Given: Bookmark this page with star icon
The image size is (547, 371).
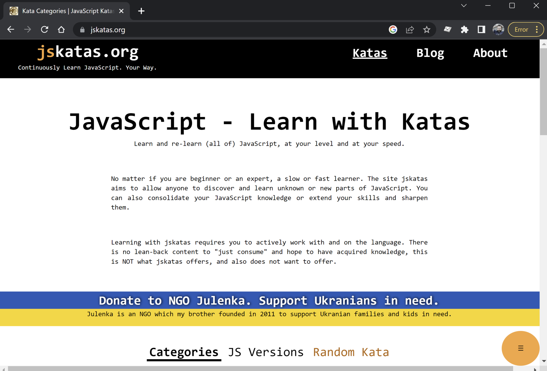Looking at the screenshot, I should pos(426,29).
